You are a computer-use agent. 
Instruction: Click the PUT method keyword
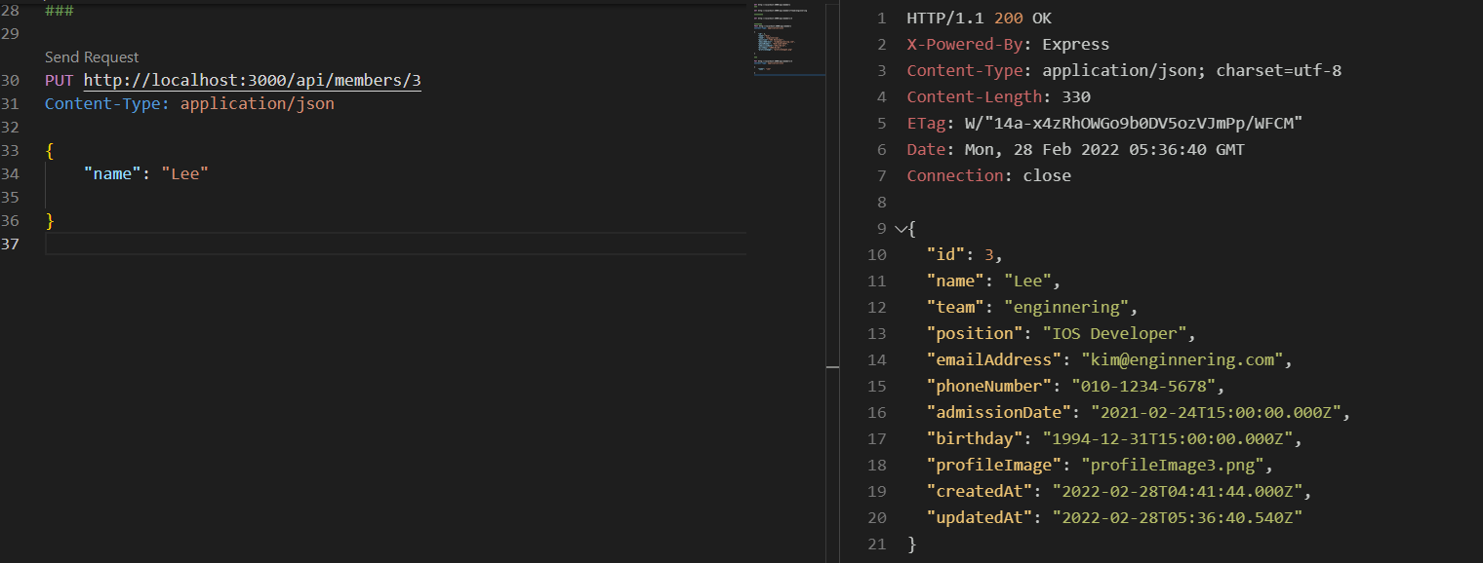(x=60, y=81)
